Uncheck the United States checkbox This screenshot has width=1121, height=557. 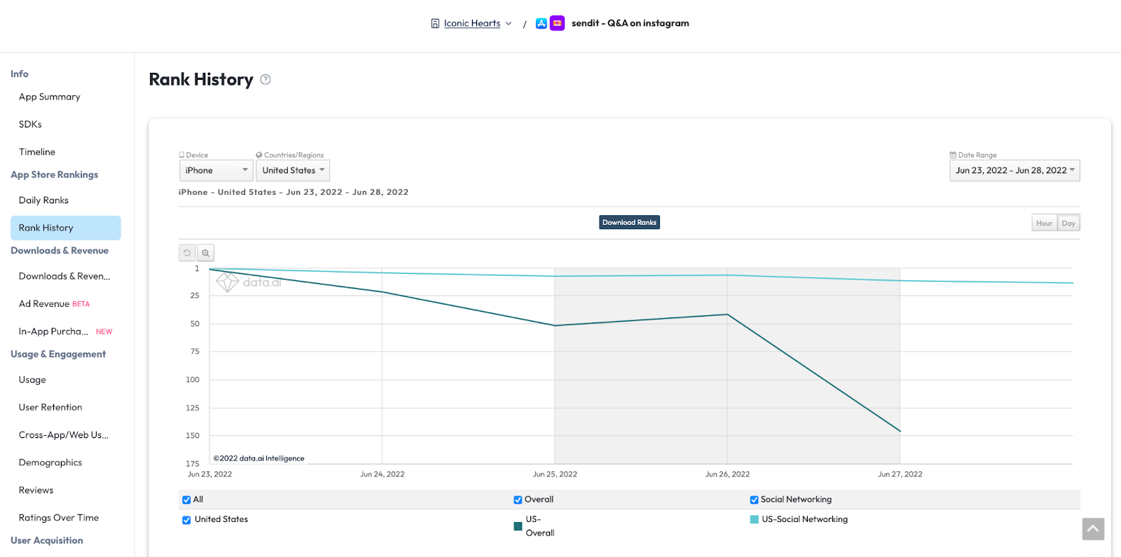tap(186, 520)
